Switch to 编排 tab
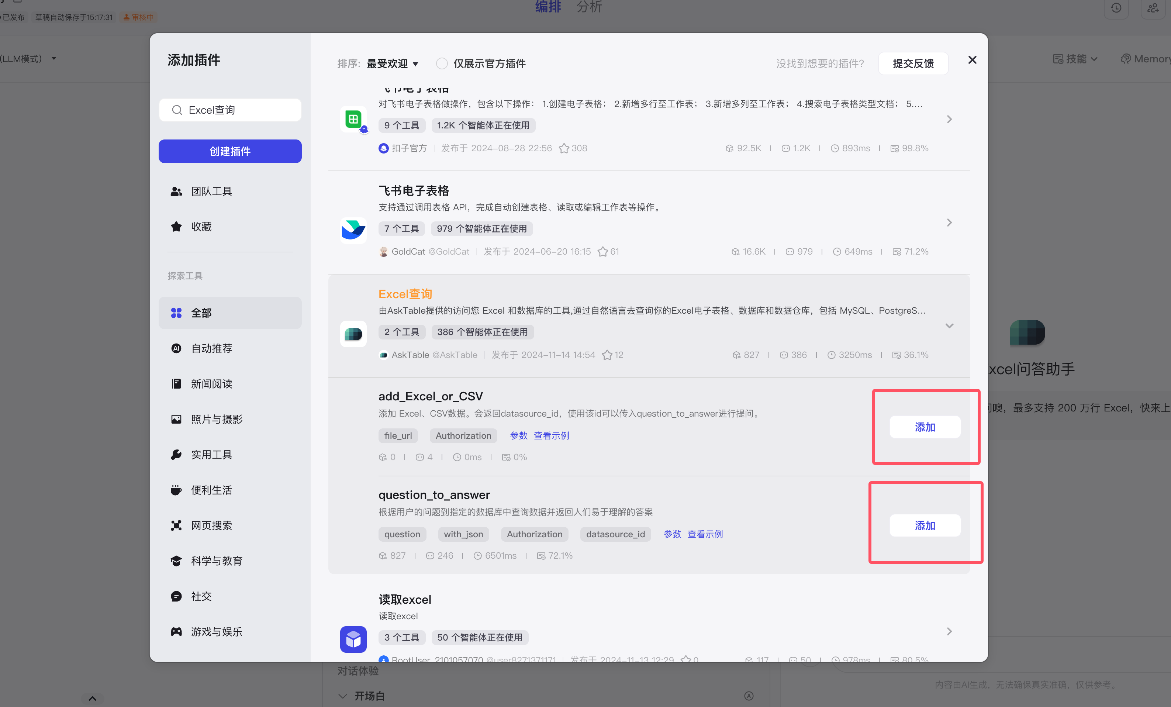The height and width of the screenshot is (707, 1171). (549, 7)
